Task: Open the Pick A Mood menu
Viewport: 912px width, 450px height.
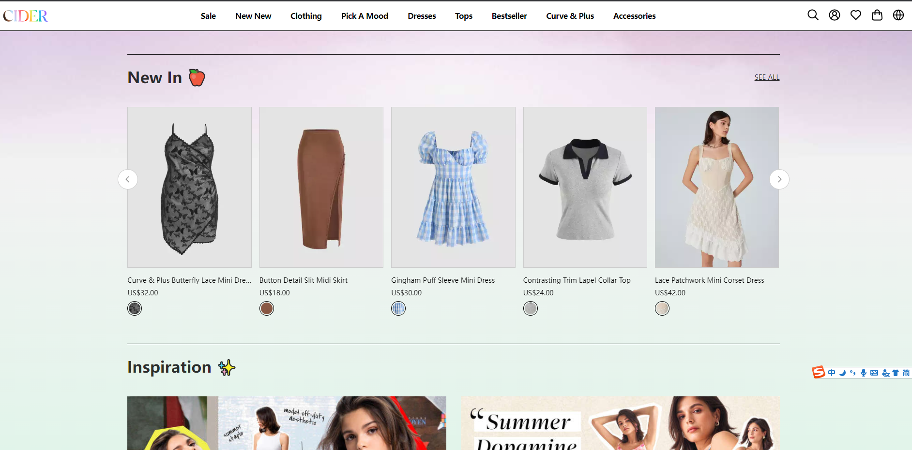Action: (x=365, y=16)
